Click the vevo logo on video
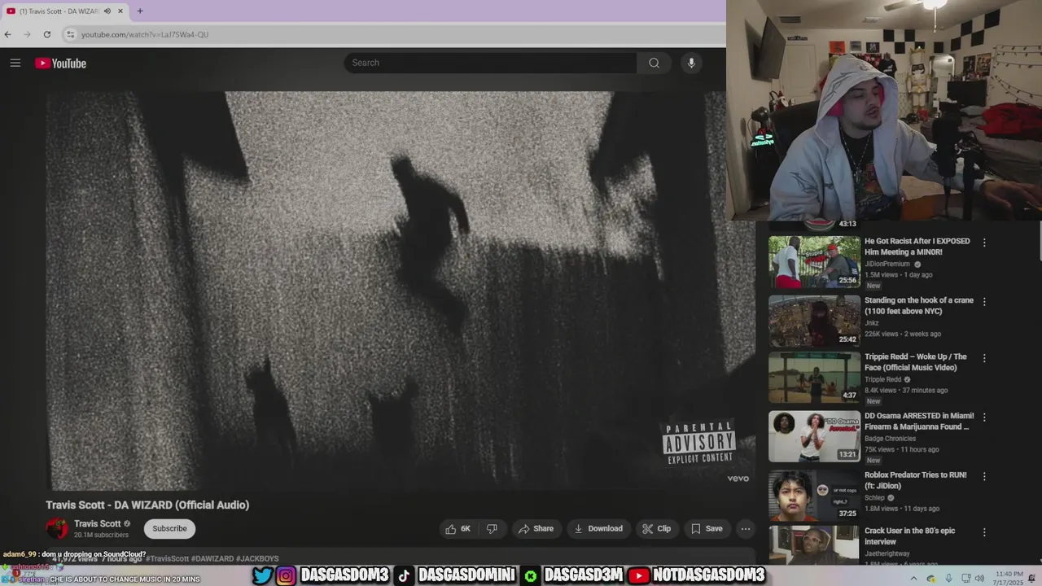Screen dimensions: 1042x586 738,479
